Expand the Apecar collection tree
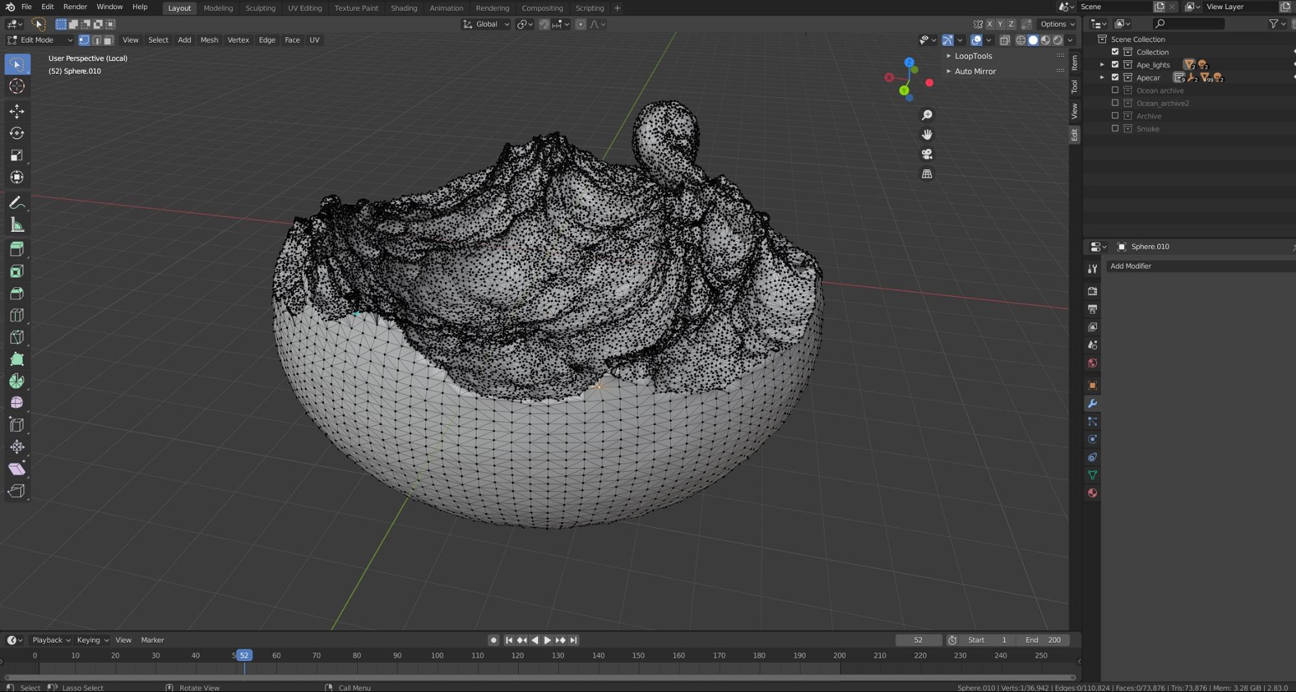 [x=1102, y=78]
